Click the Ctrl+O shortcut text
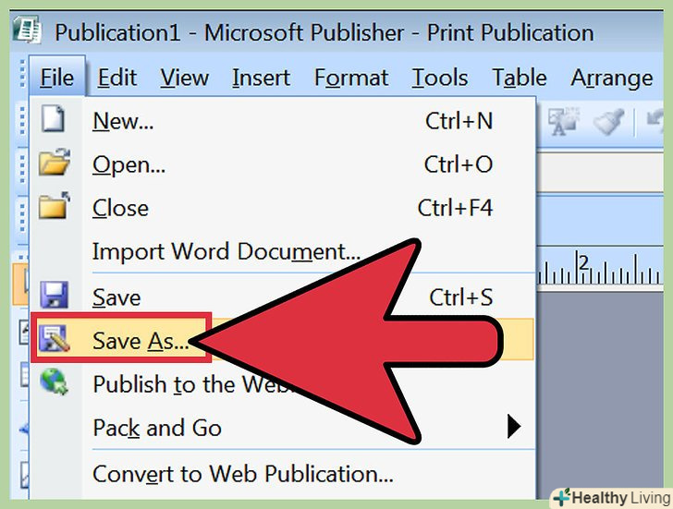Viewport: 673px width, 509px height. point(459,164)
